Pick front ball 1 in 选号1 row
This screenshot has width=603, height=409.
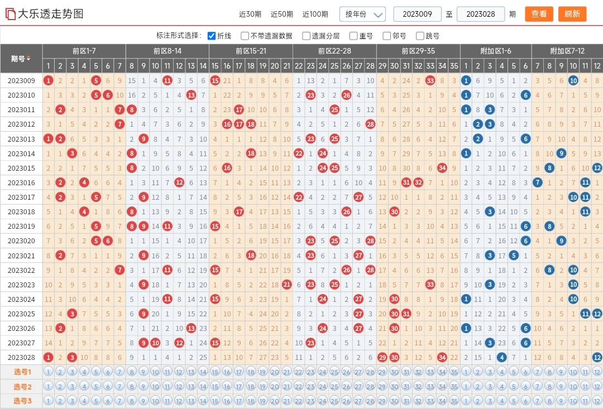[48, 372]
